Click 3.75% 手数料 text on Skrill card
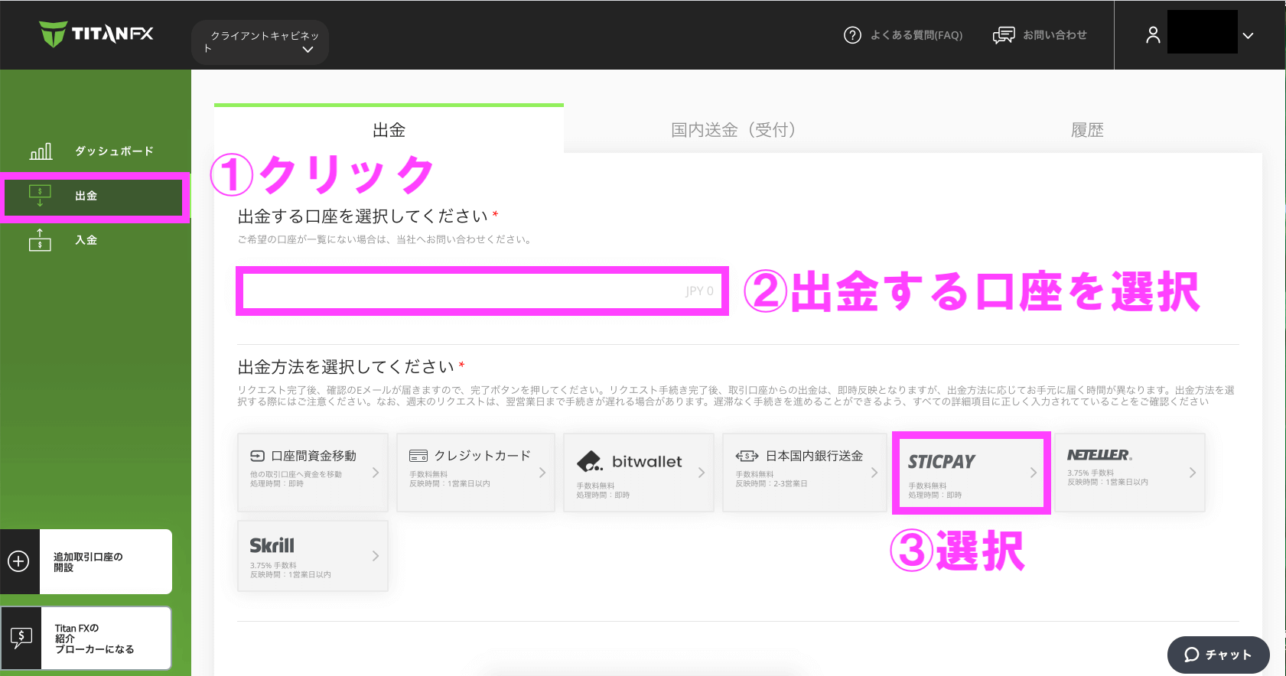Image resolution: width=1286 pixels, height=676 pixels. (273, 565)
